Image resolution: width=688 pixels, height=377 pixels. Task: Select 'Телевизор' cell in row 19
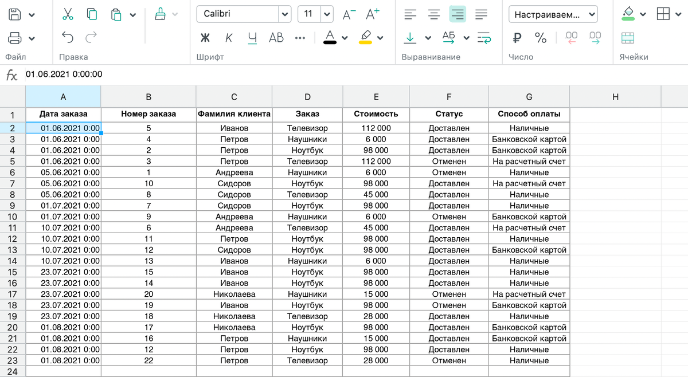(x=307, y=316)
